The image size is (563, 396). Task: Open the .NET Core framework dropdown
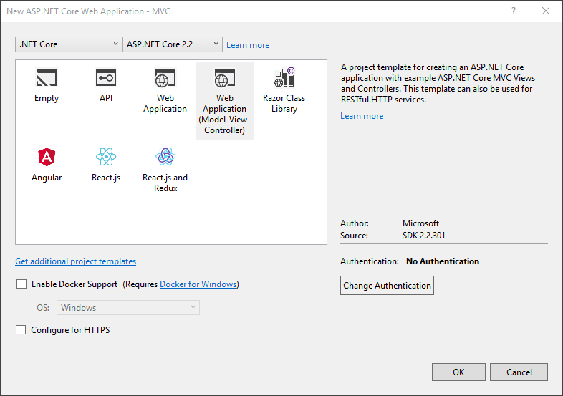[69, 44]
